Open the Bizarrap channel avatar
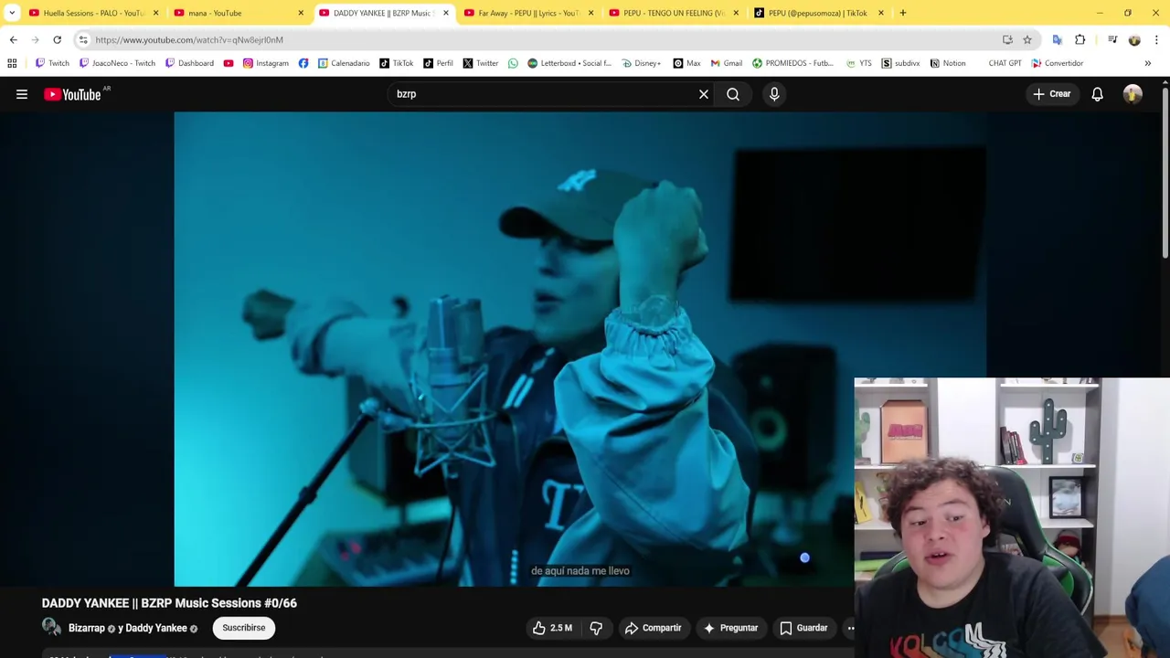 [51, 627]
